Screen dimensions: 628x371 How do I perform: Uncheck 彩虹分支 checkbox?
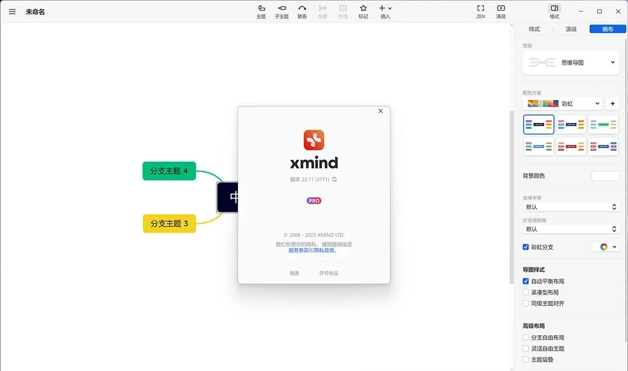526,247
